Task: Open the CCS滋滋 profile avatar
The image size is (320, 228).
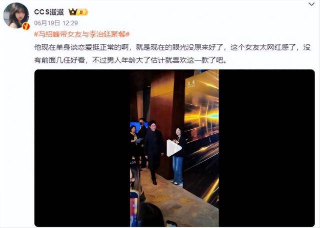Action: pyautogui.click(x=16, y=15)
